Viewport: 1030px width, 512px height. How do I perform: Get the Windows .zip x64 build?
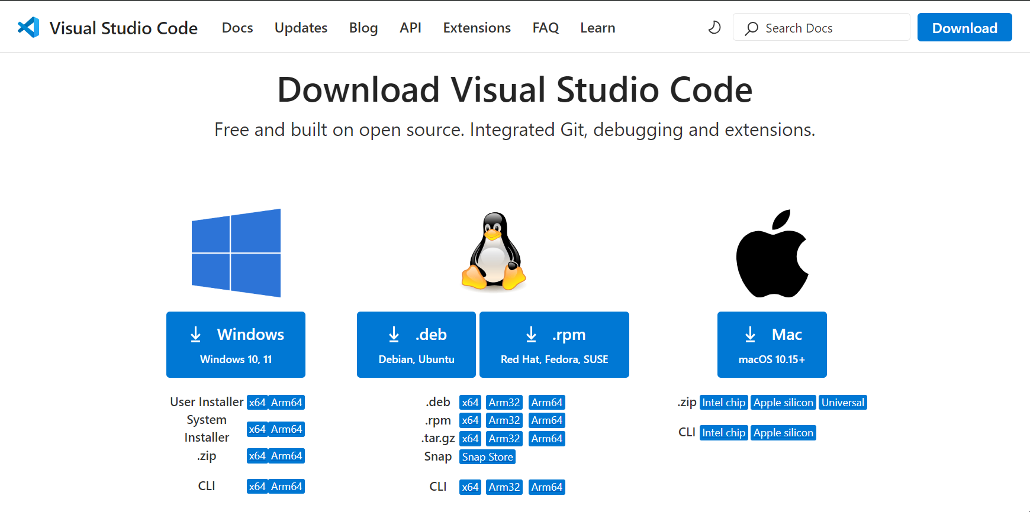[x=257, y=456]
